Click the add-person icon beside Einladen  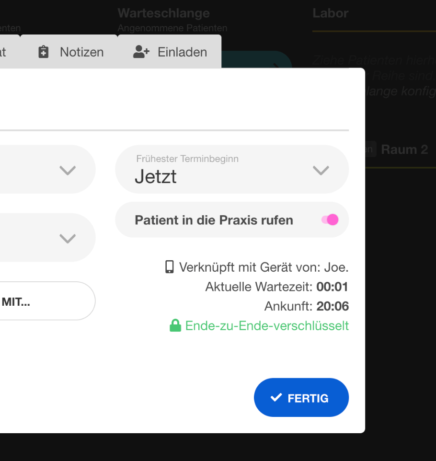(x=141, y=52)
